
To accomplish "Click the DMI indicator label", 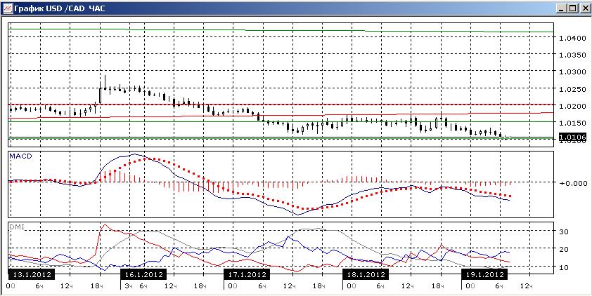I will coord(18,226).
